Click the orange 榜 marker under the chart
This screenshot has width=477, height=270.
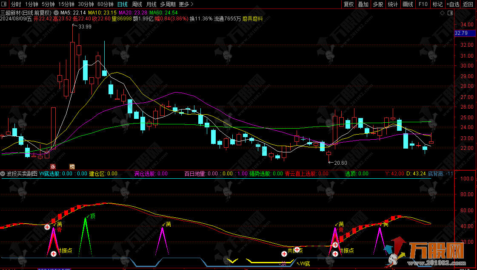point(72,166)
